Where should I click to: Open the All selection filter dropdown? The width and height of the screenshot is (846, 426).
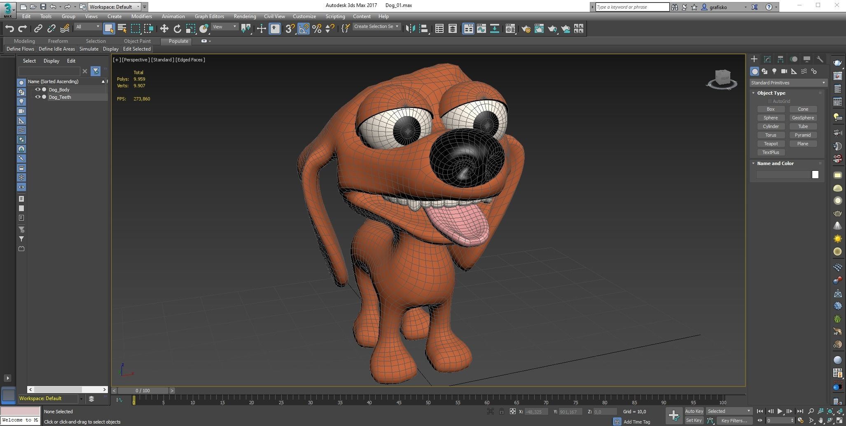(88, 27)
